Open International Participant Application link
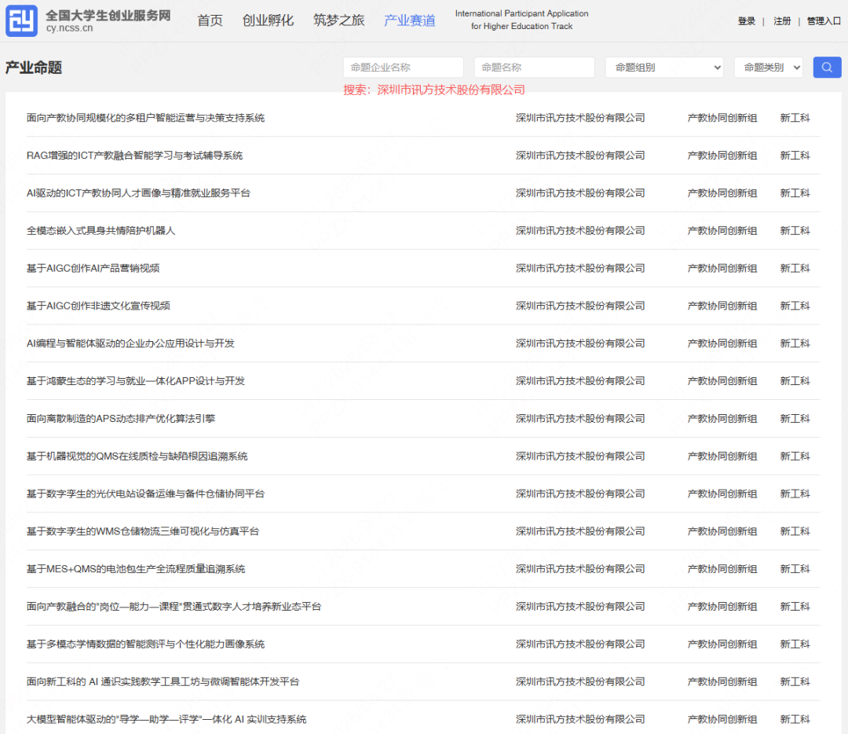This screenshot has width=848, height=734. click(x=521, y=20)
